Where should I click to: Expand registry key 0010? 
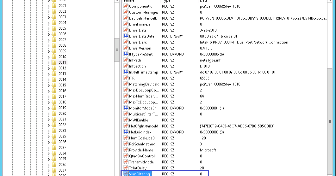49,57
